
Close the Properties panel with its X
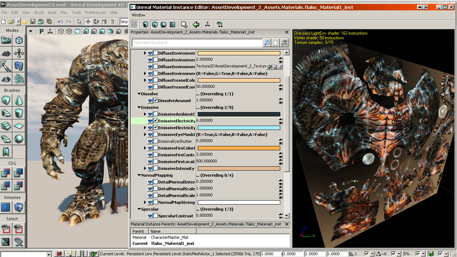[287, 32]
